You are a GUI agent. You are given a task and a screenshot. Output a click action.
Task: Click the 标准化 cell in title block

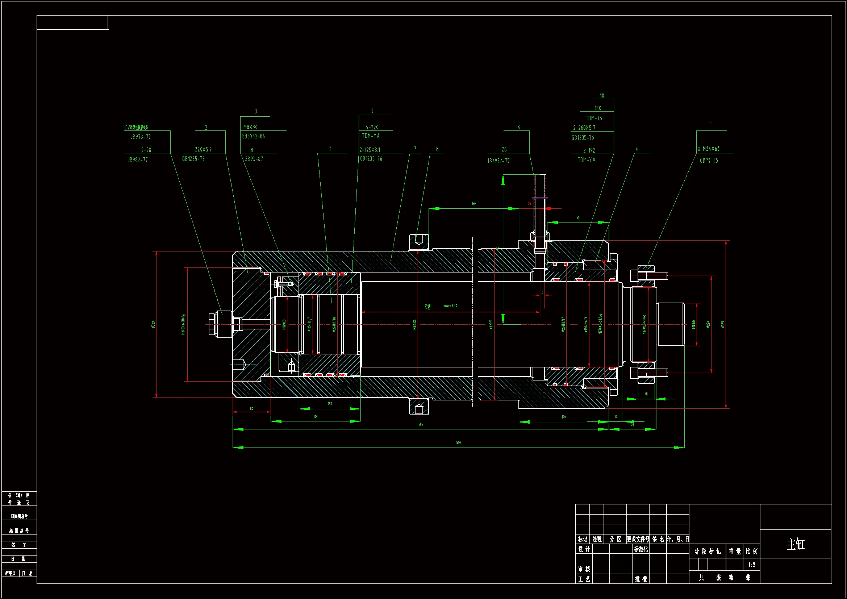tap(641, 549)
